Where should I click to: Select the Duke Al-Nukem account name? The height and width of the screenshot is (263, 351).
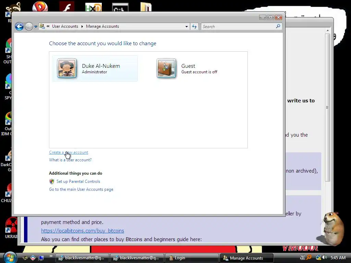101,66
